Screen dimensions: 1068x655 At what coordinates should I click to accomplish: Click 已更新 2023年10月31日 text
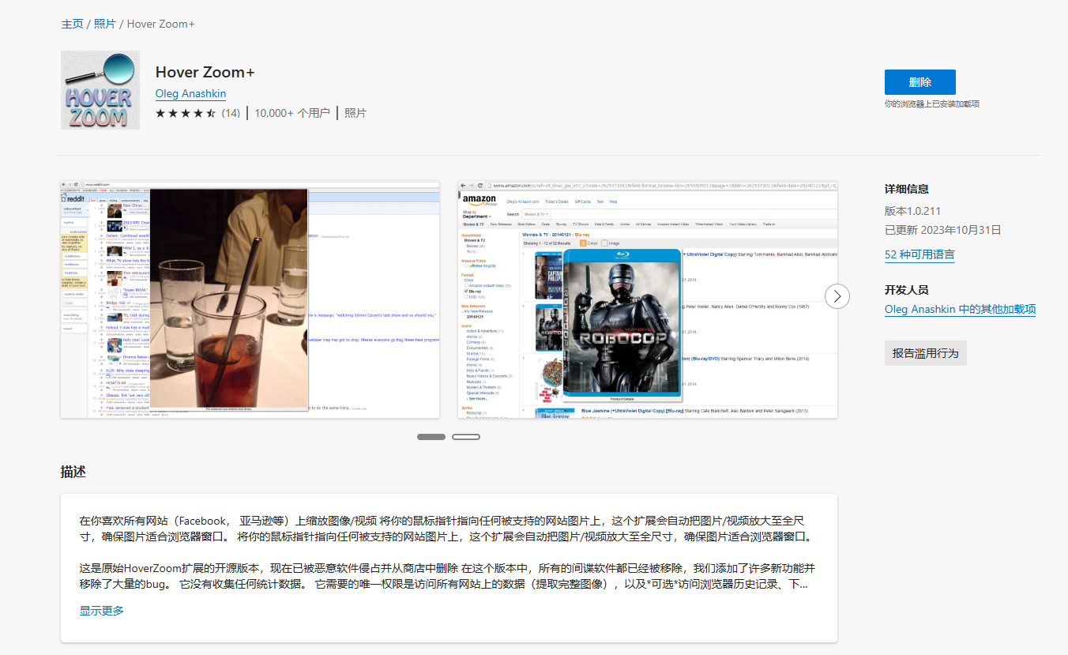pos(943,230)
